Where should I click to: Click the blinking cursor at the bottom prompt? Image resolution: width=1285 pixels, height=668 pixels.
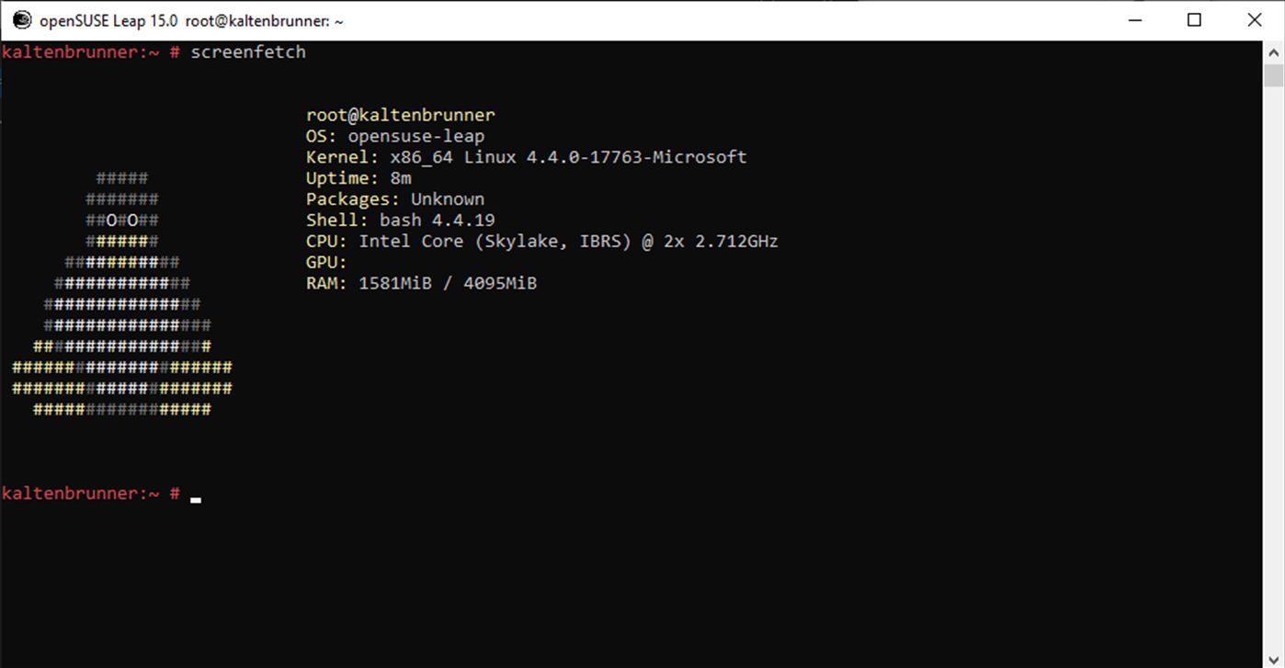196,500
